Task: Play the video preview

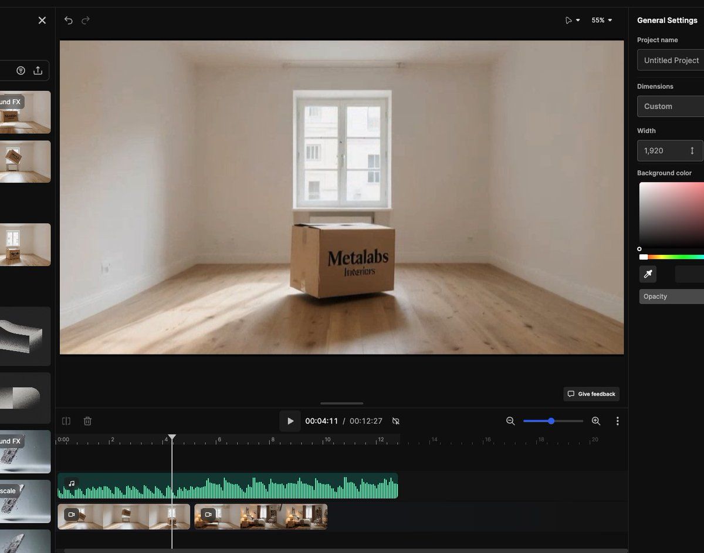Action: [290, 421]
